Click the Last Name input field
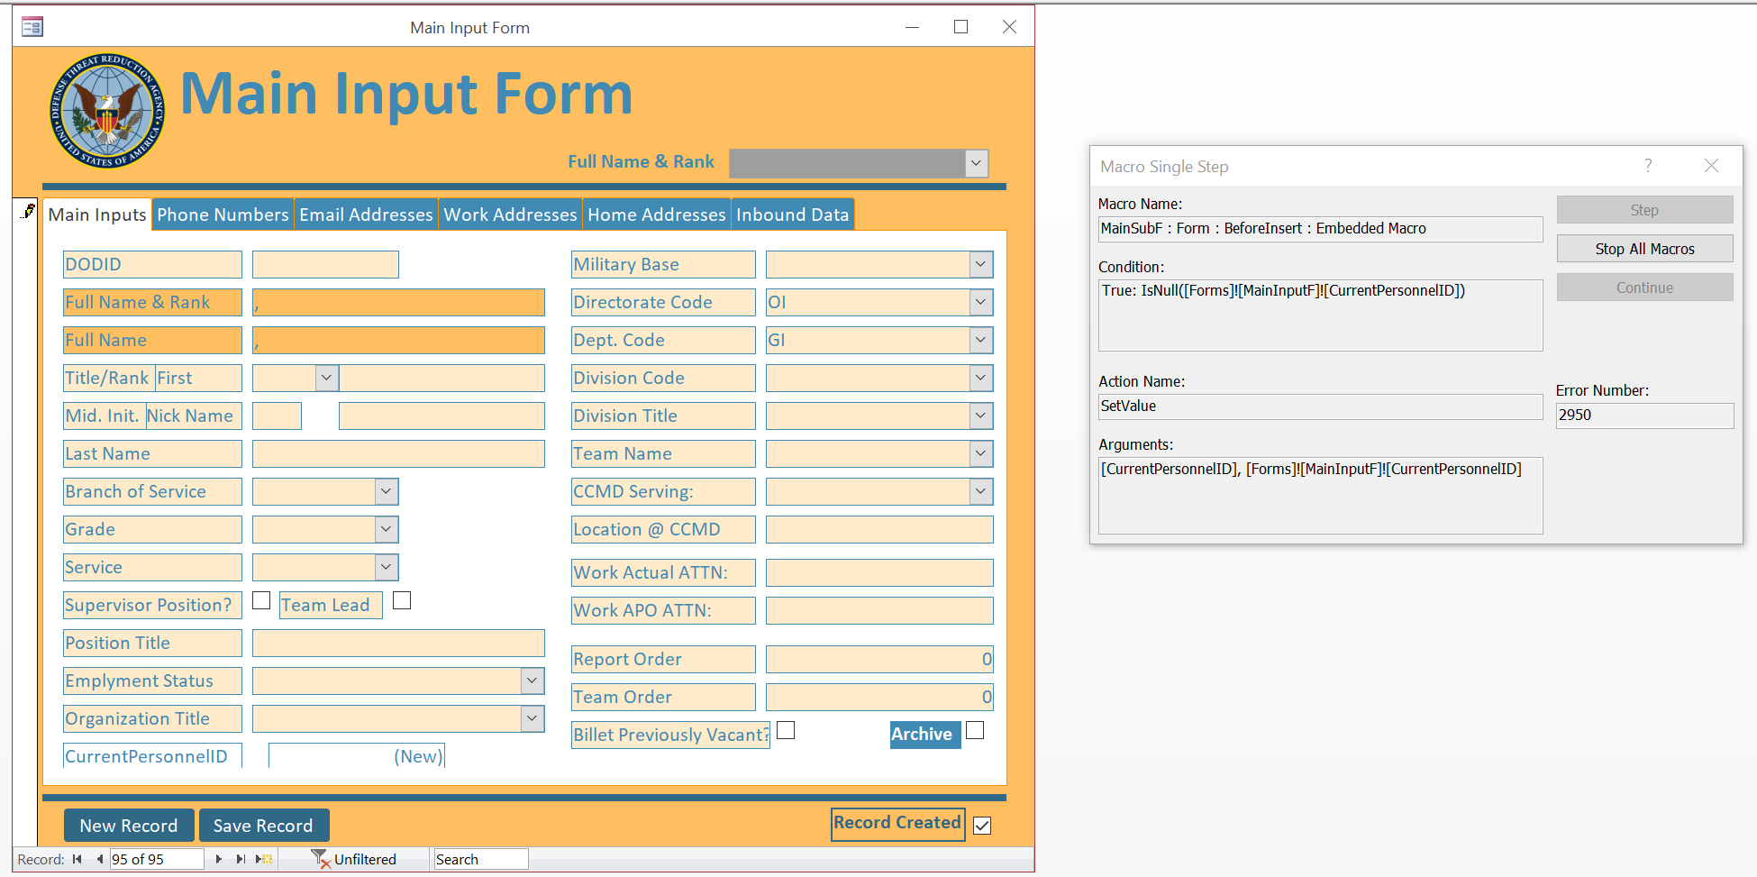This screenshot has width=1757, height=877. click(398, 453)
